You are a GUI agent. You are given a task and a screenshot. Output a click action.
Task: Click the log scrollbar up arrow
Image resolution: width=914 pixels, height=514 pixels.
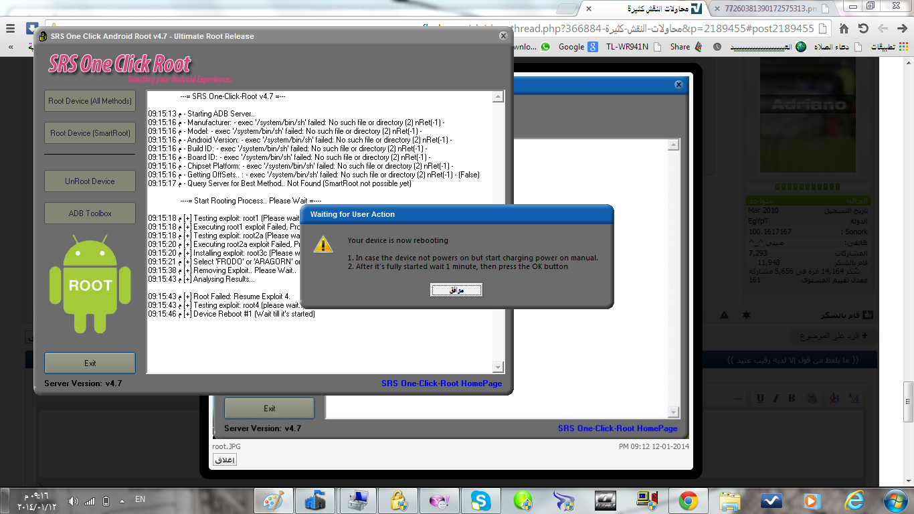click(x=498, y=97)
